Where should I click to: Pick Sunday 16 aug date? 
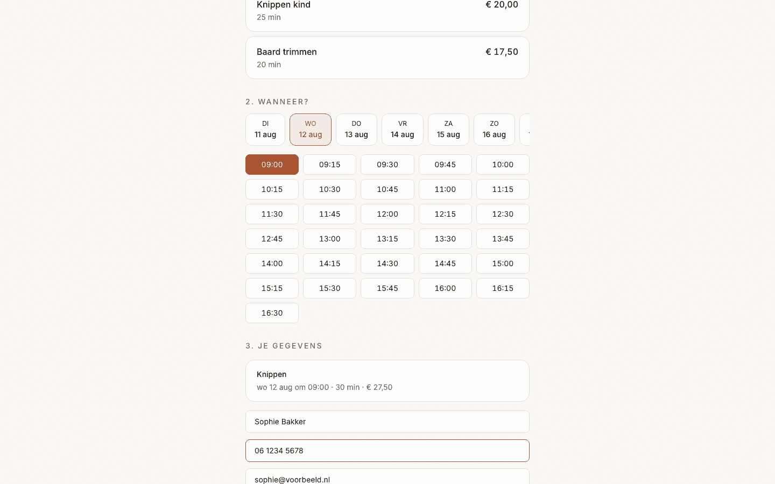click(494, 130)
